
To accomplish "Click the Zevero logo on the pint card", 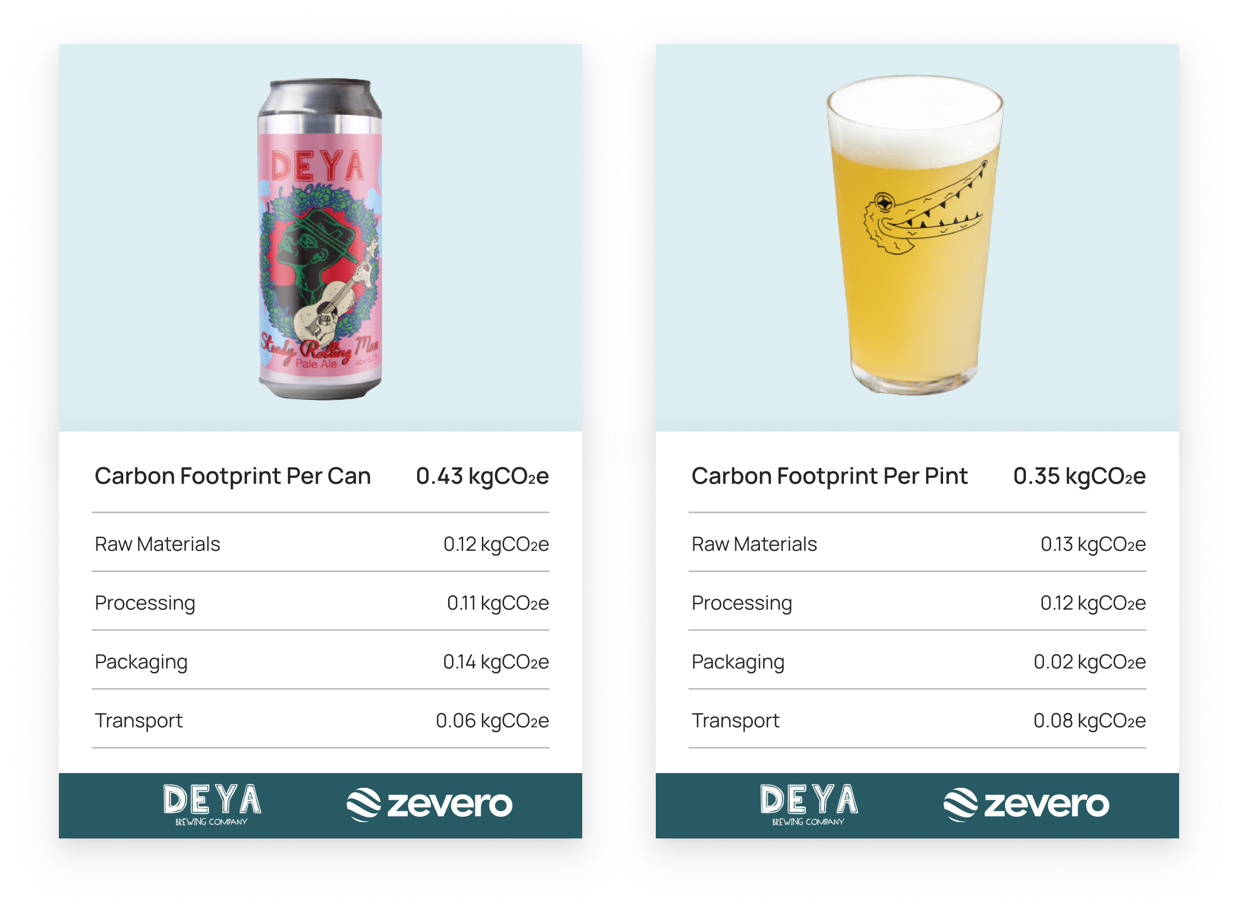I will tap(1026, 804).
